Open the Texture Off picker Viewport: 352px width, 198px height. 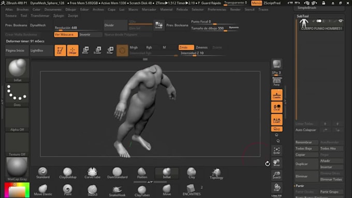pyautogui.click(x=17, y=144)
